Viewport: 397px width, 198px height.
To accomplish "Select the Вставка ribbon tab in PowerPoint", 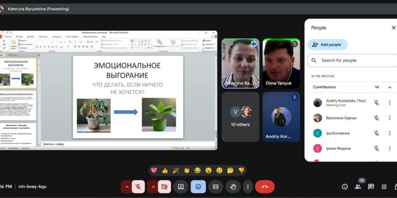I will click(20, 36).
